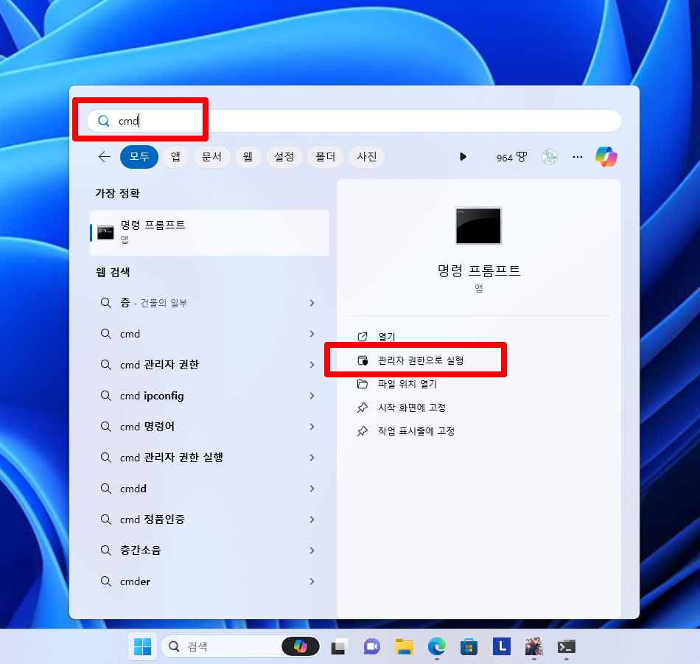This screenshot has height=664, width=700.
Task: Search the web for cmd ipconfig
Action: tap(152, 396)
